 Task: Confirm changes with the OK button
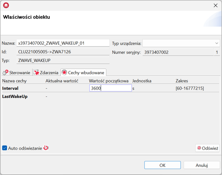[162, 165]
